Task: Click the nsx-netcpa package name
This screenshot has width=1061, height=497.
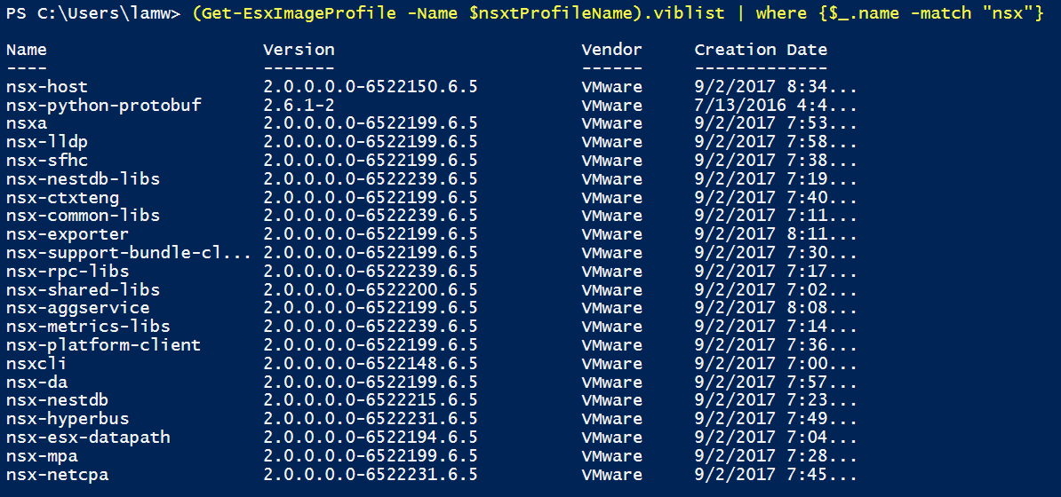Action: 57,475
